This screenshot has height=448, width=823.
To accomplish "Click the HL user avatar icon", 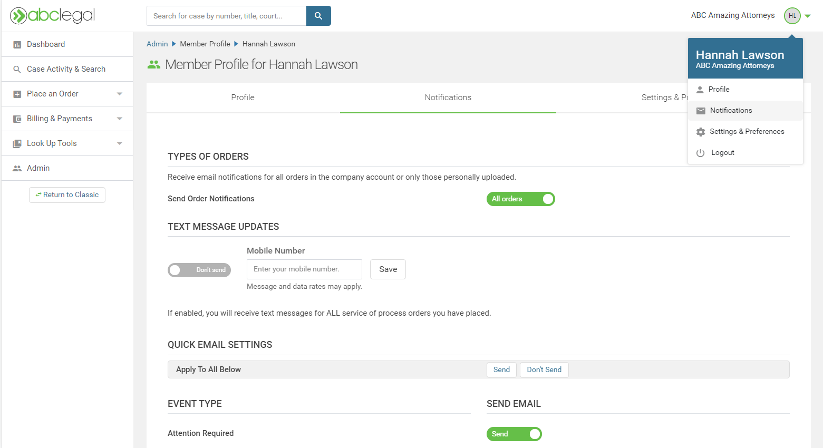I will coord(792,16).
